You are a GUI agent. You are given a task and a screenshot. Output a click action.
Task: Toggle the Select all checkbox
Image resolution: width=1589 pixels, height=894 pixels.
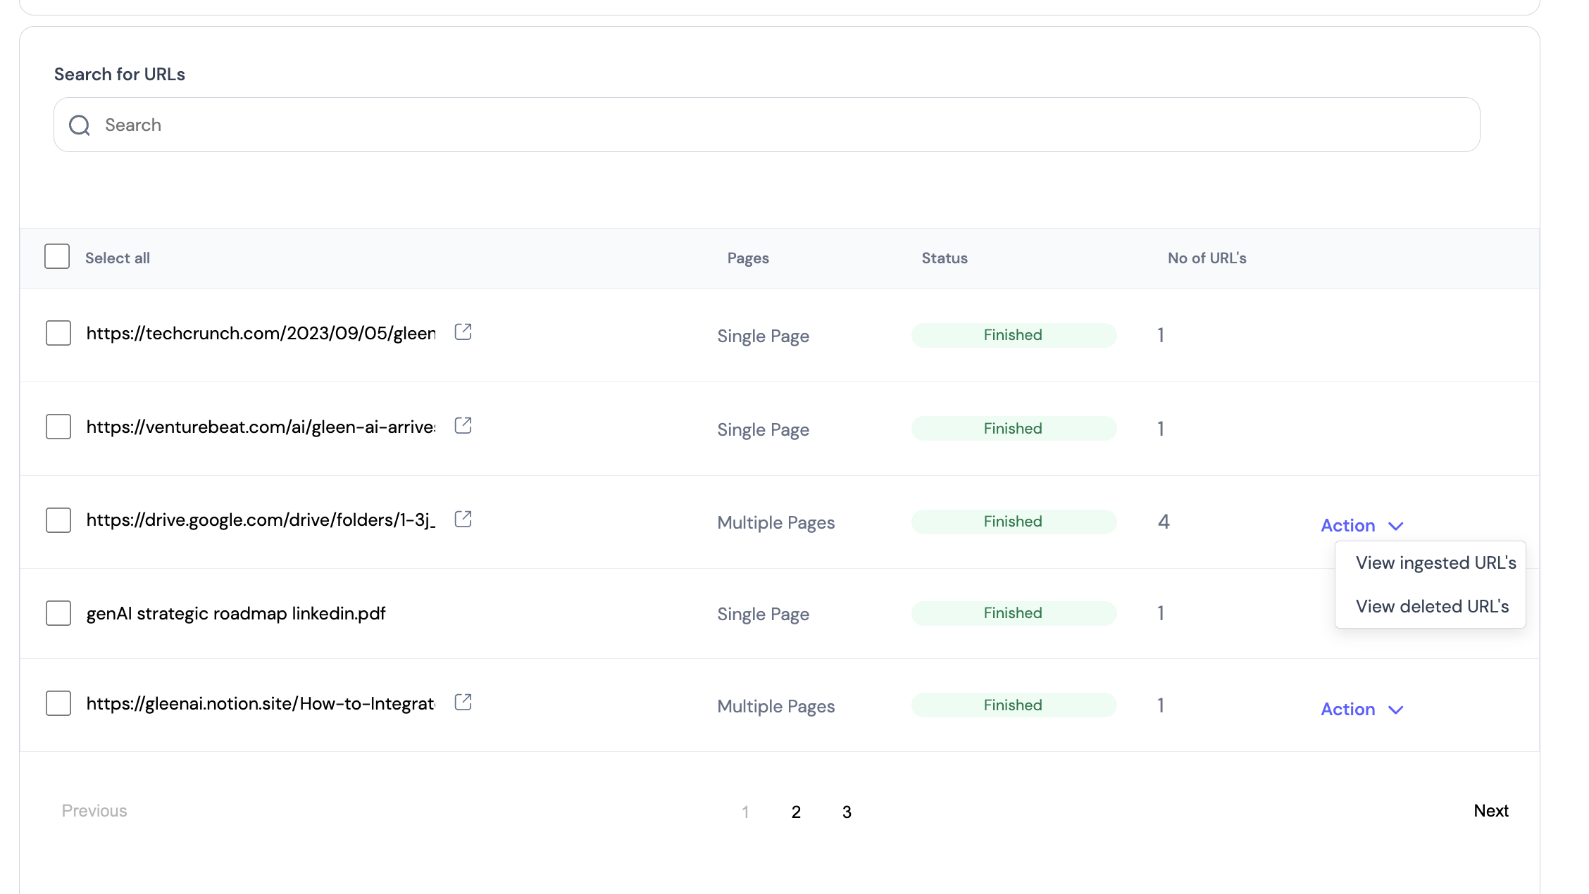[x=57, y=257]
